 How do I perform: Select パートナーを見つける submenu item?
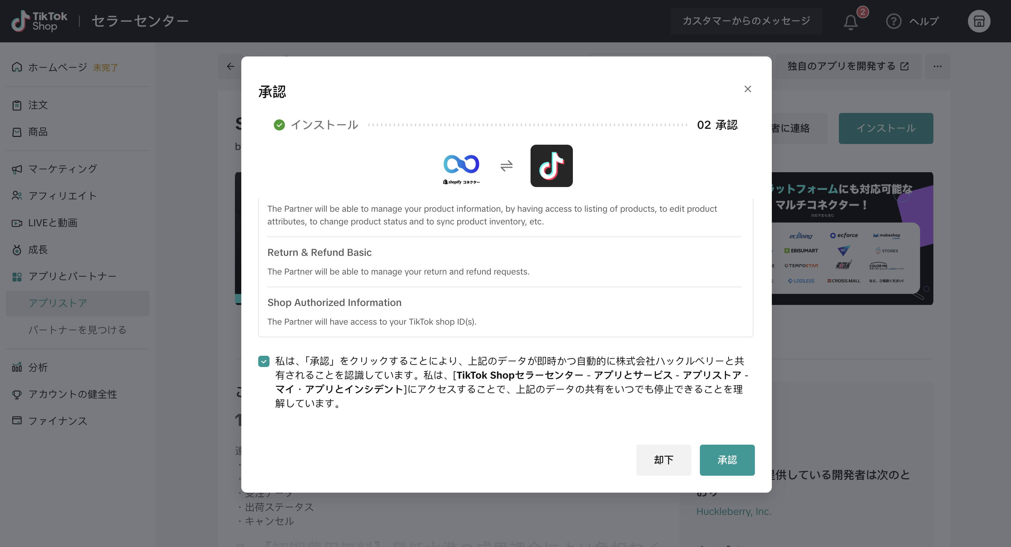tap(77, 330)
